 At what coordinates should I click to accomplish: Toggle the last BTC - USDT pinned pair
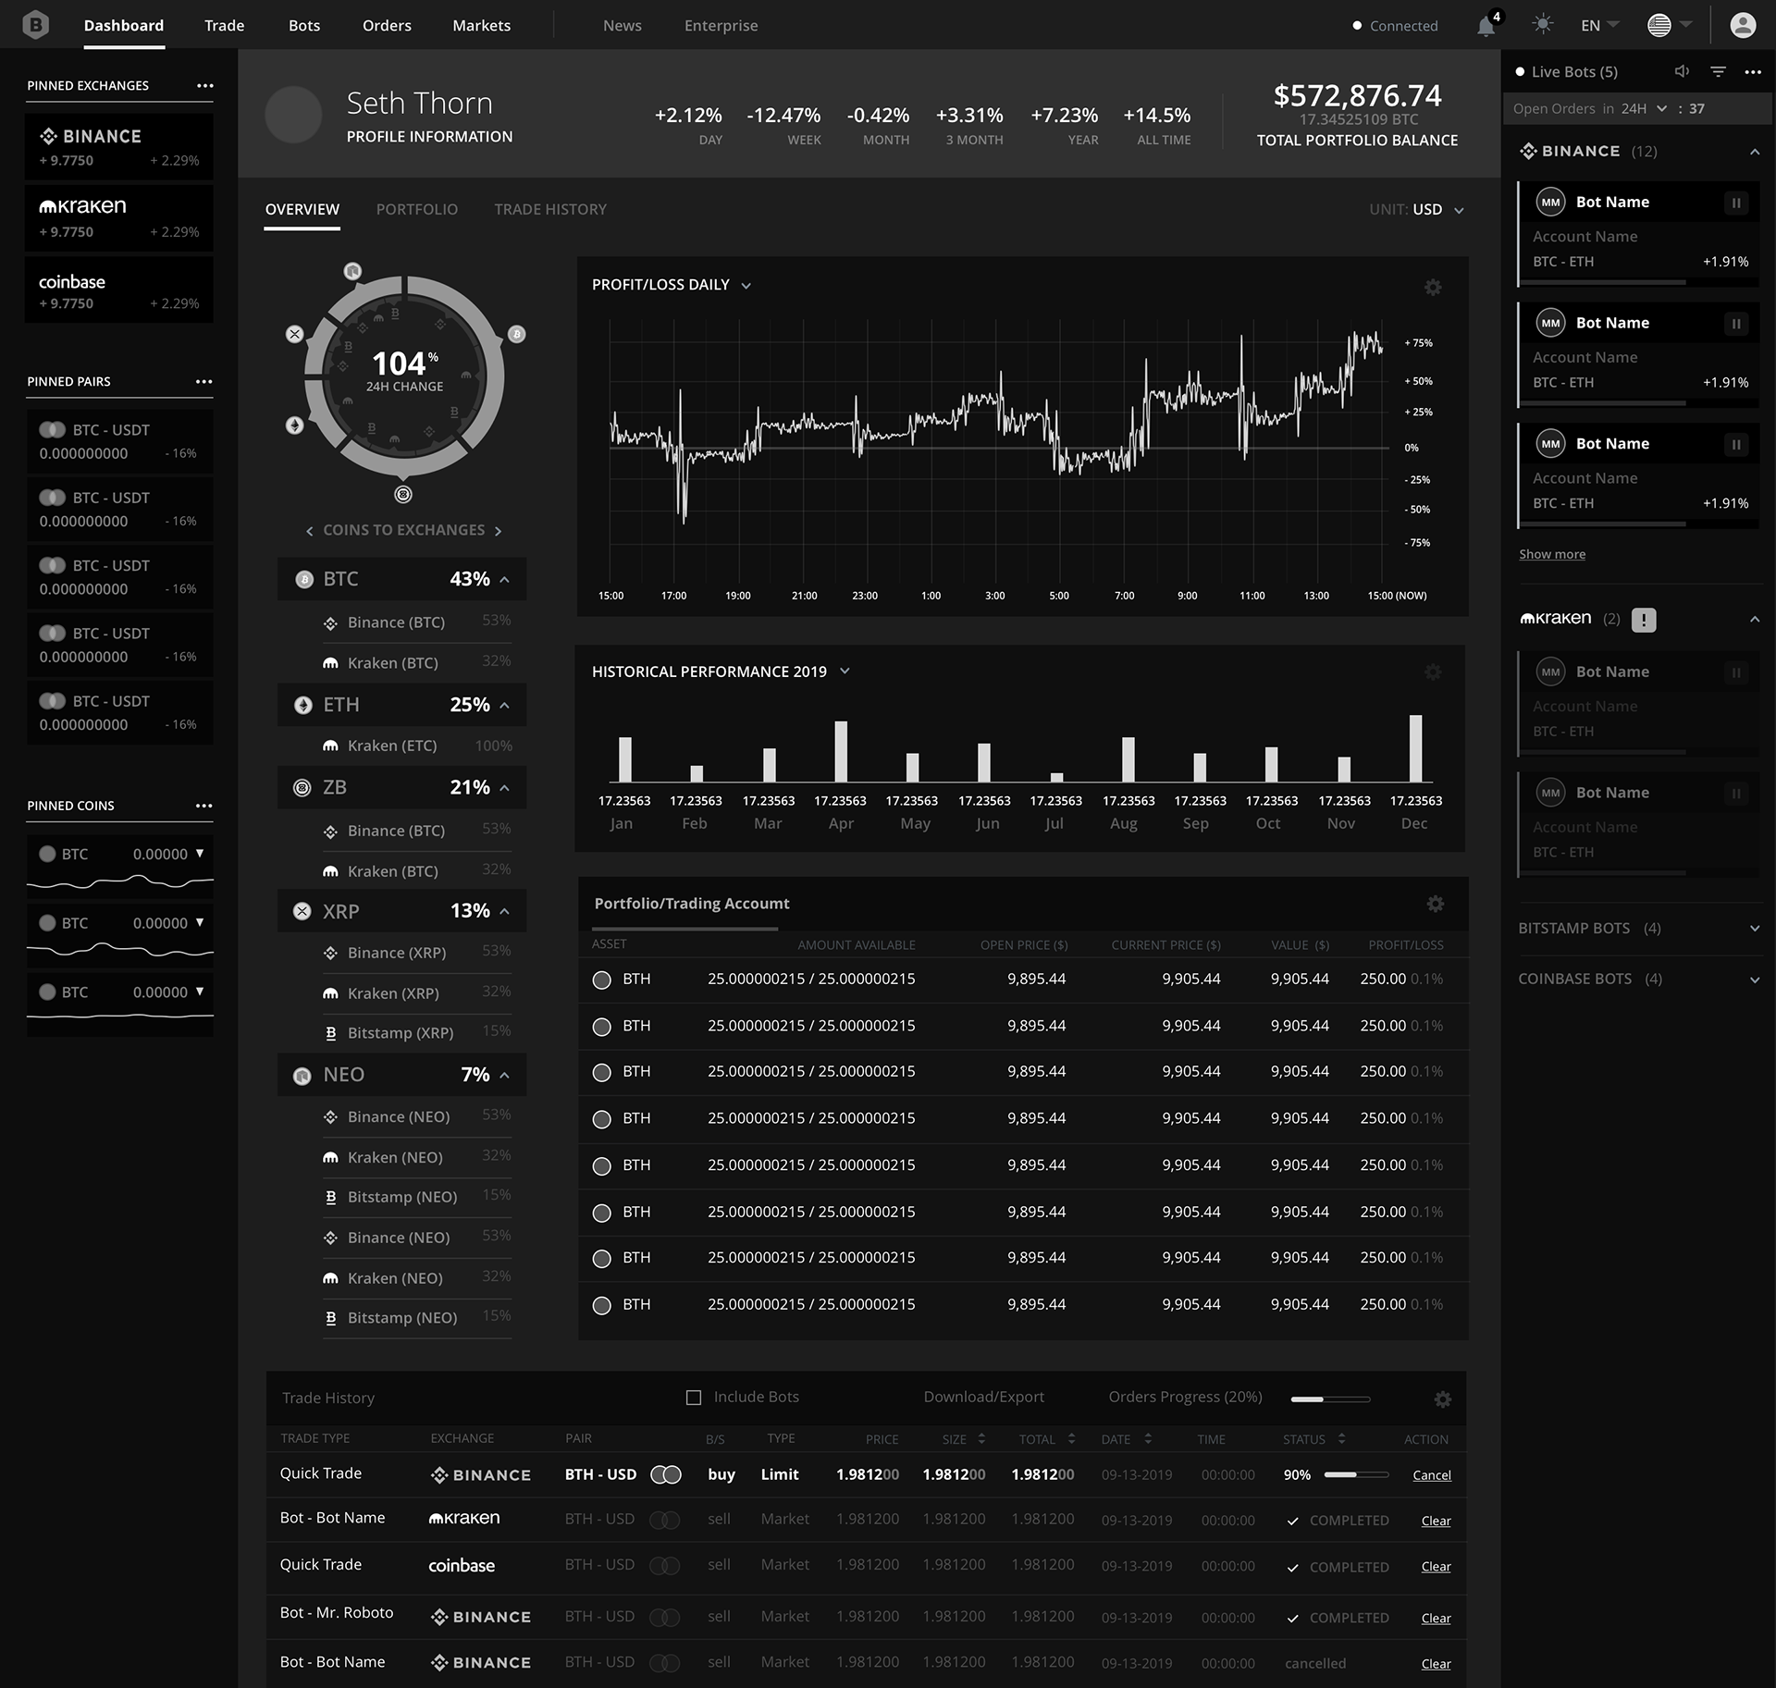[x=52, y=700]
